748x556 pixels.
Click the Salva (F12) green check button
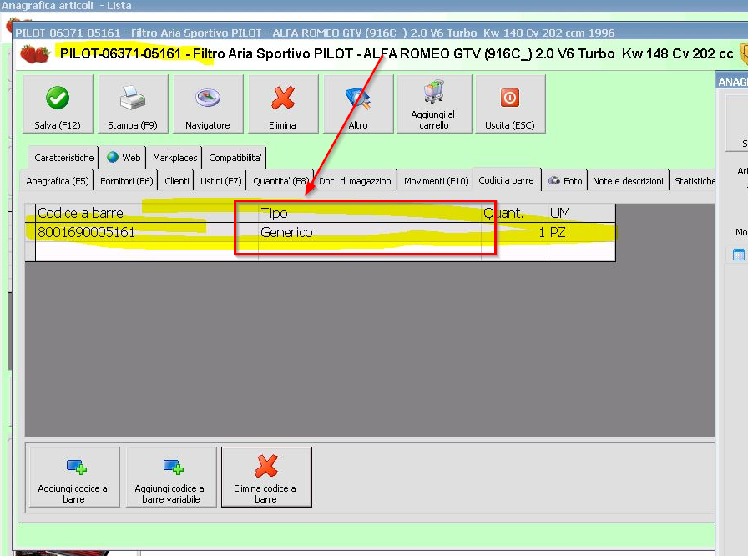[x=58, y=104]
